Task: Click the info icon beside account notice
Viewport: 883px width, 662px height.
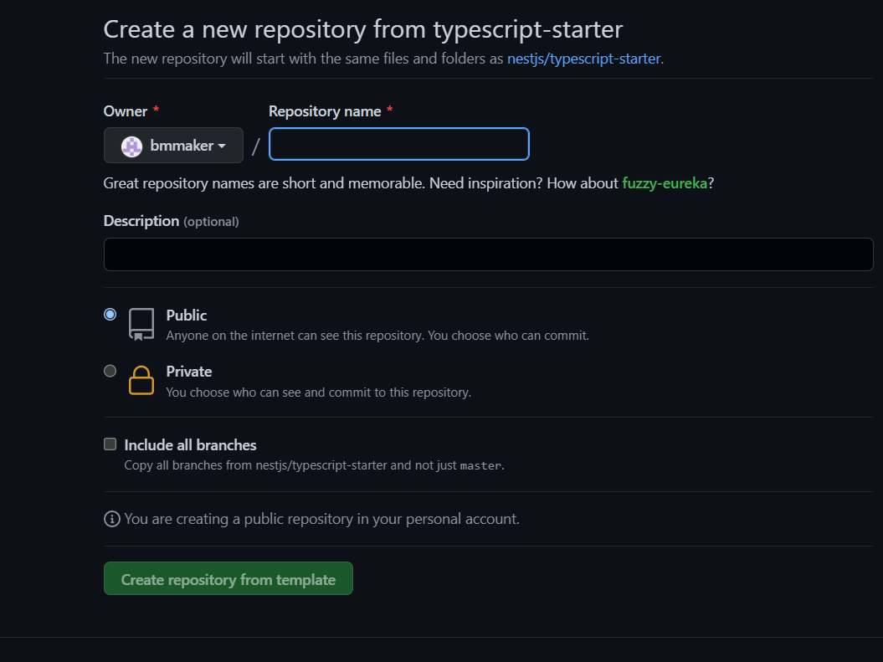Action: click(112, 519)
